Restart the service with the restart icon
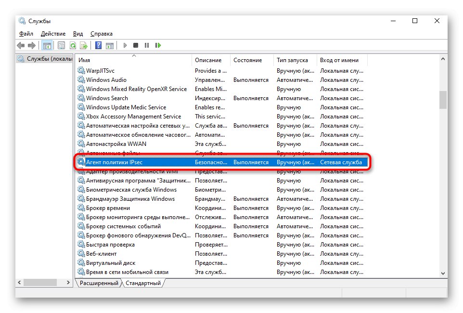463x313 pixels. tap(158, 45)
